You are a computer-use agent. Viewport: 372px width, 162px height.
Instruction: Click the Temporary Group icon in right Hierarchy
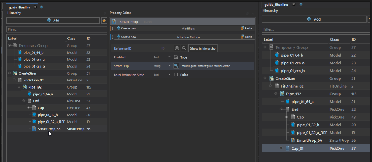tap(272, 47)
